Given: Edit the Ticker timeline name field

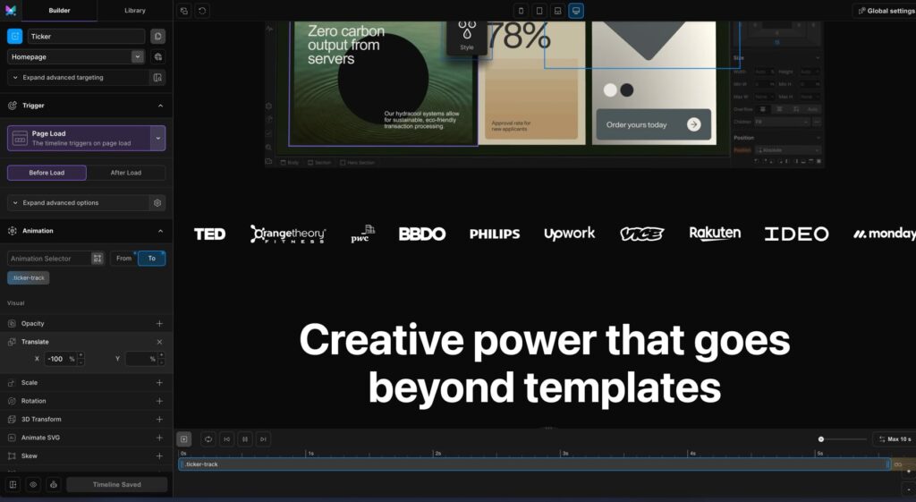Looking at the screenshot, I should [x=86, y=36].
